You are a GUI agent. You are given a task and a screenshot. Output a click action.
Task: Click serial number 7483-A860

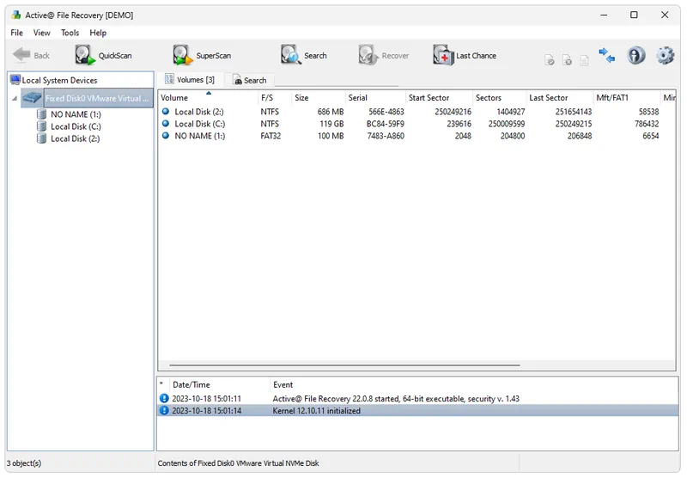coord(386,136)
